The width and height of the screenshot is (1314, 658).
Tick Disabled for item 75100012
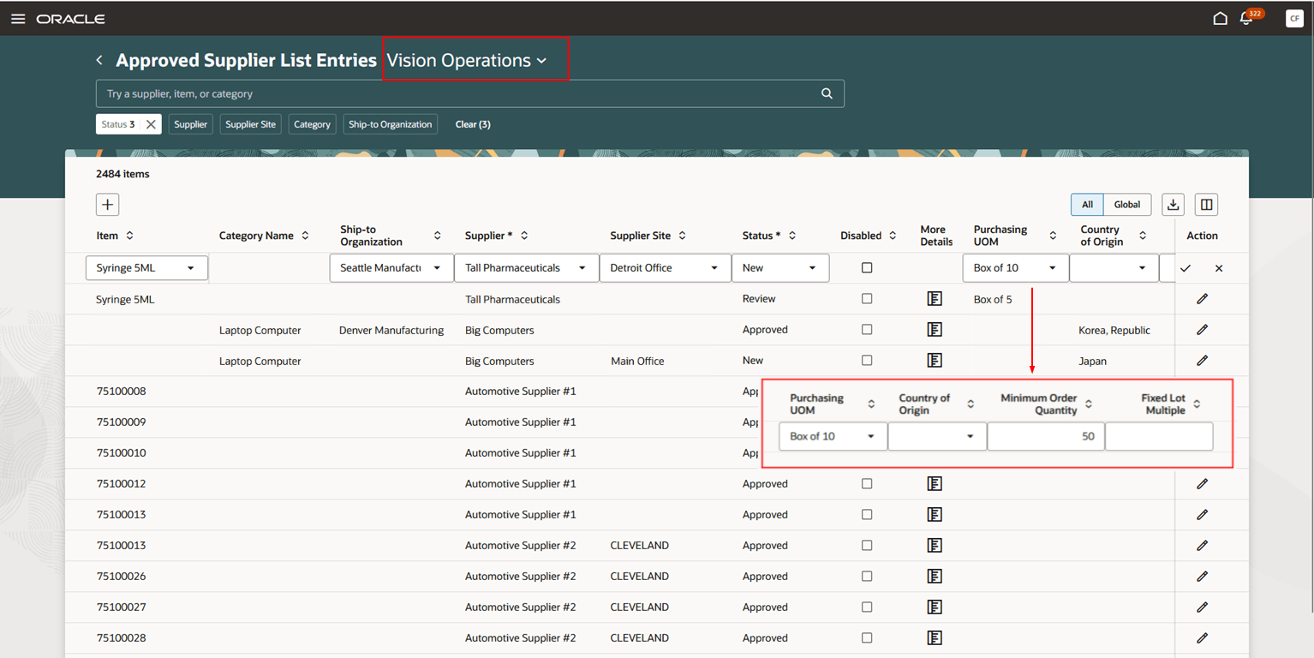[x=867, y=484]
